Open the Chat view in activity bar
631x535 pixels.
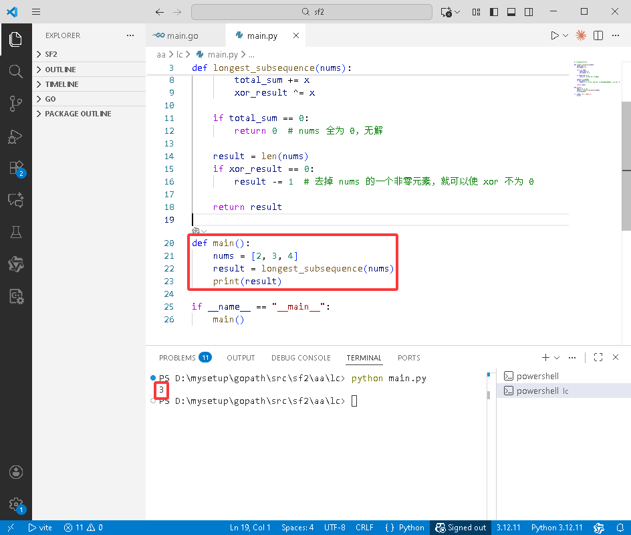pyautogui.click(x=15, y=200)
